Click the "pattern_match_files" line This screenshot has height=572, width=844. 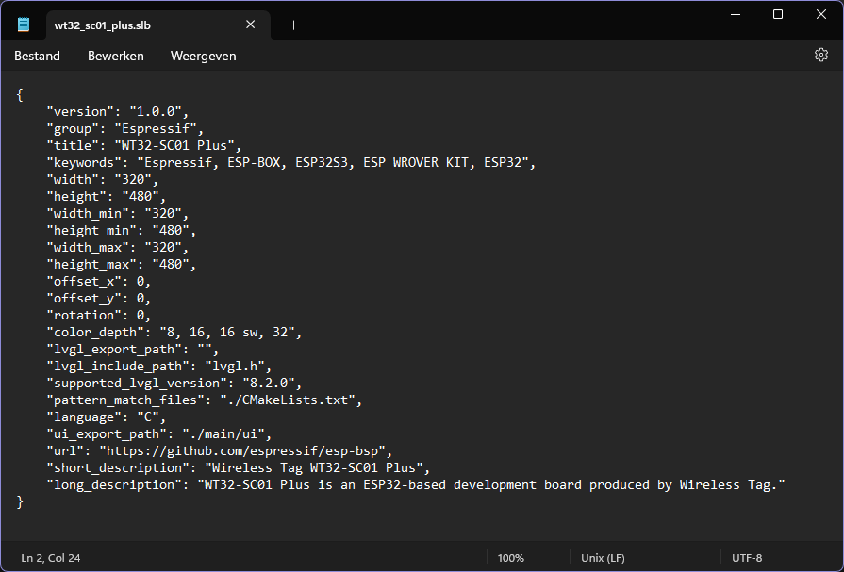point(204,400)
